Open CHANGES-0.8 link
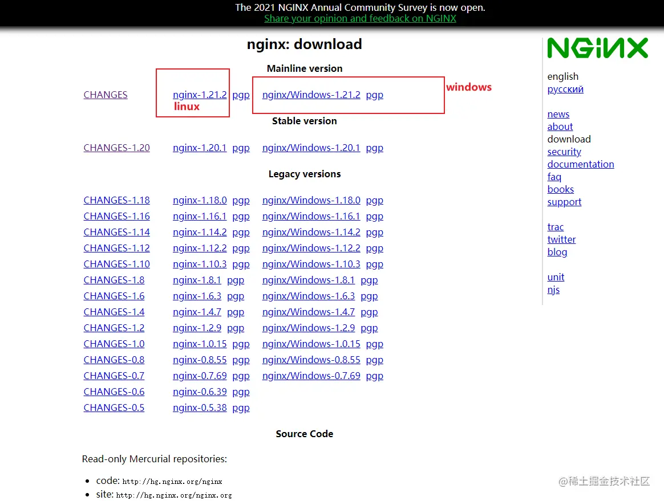 [114, 360]
